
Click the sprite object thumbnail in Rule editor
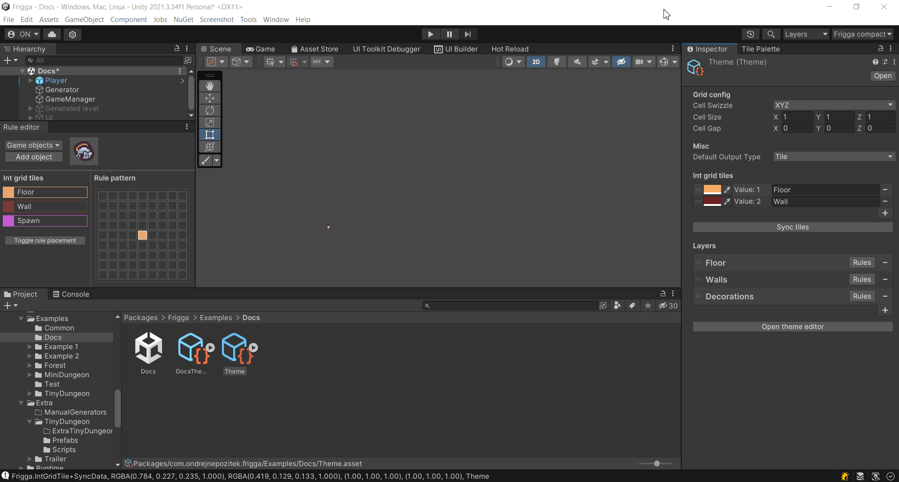tap(84, 151)
